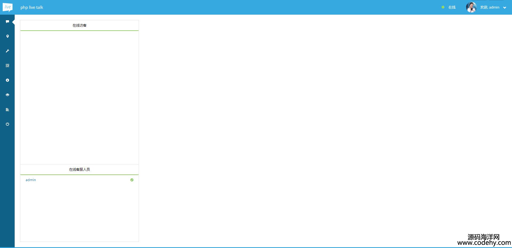Click the info circle sidebar icon
Screen dimensions: 512x248
[7, 80]
